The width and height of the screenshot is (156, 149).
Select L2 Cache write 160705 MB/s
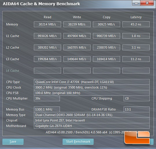point(77,47)
